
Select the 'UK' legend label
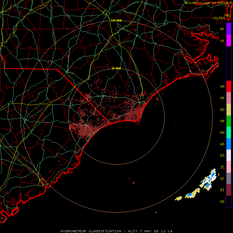click(222, 41)
